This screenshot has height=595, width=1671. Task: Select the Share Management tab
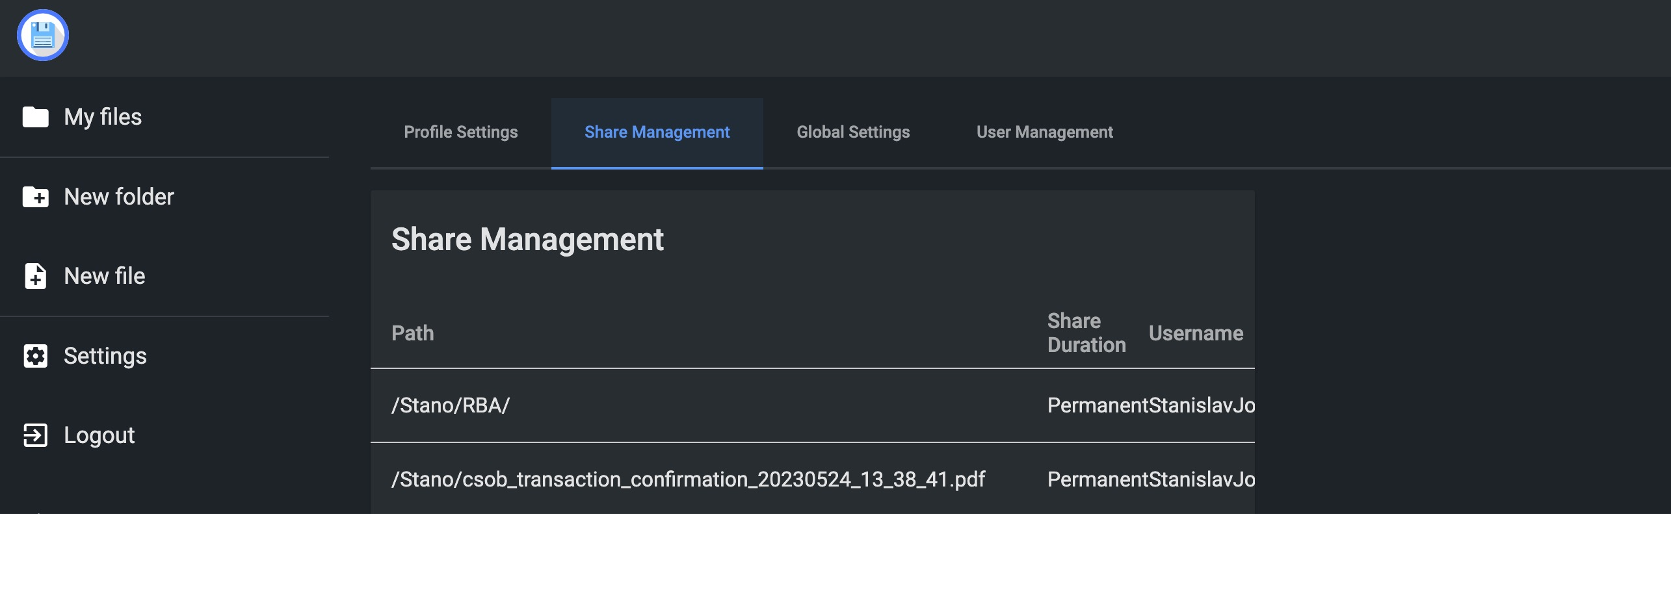[x=657, y=132]
